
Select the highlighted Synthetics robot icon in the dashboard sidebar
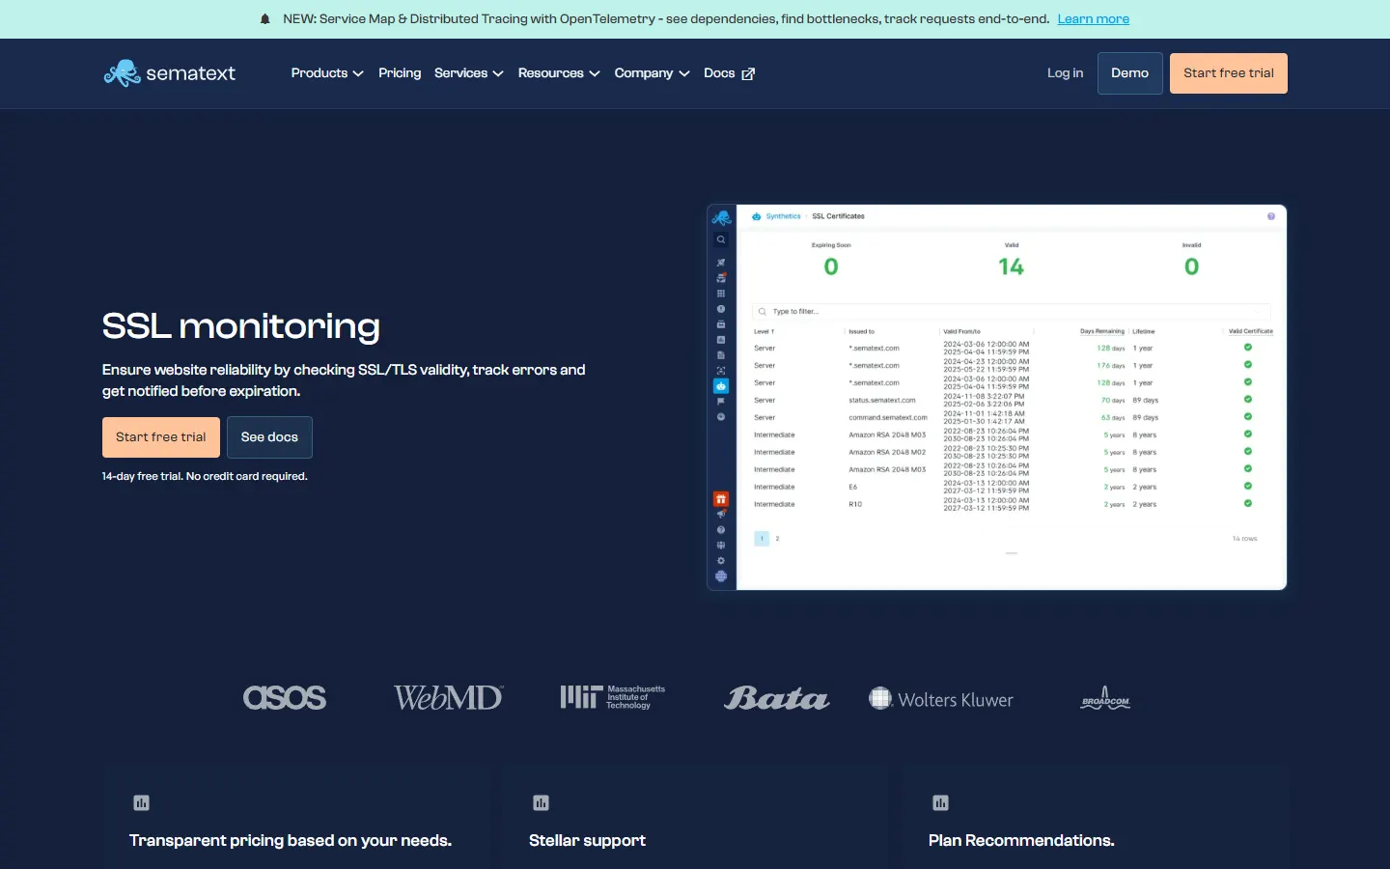[721, 386]
